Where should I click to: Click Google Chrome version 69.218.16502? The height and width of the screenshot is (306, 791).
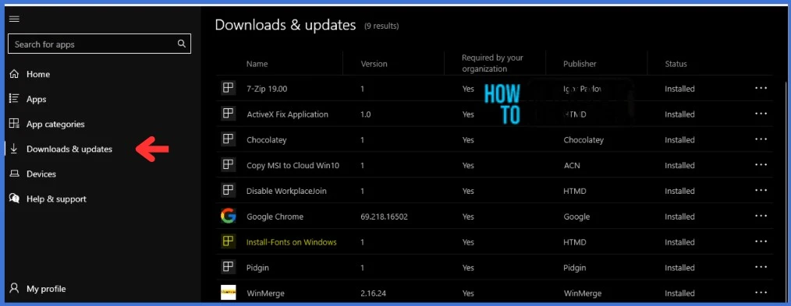coord(384,216)
